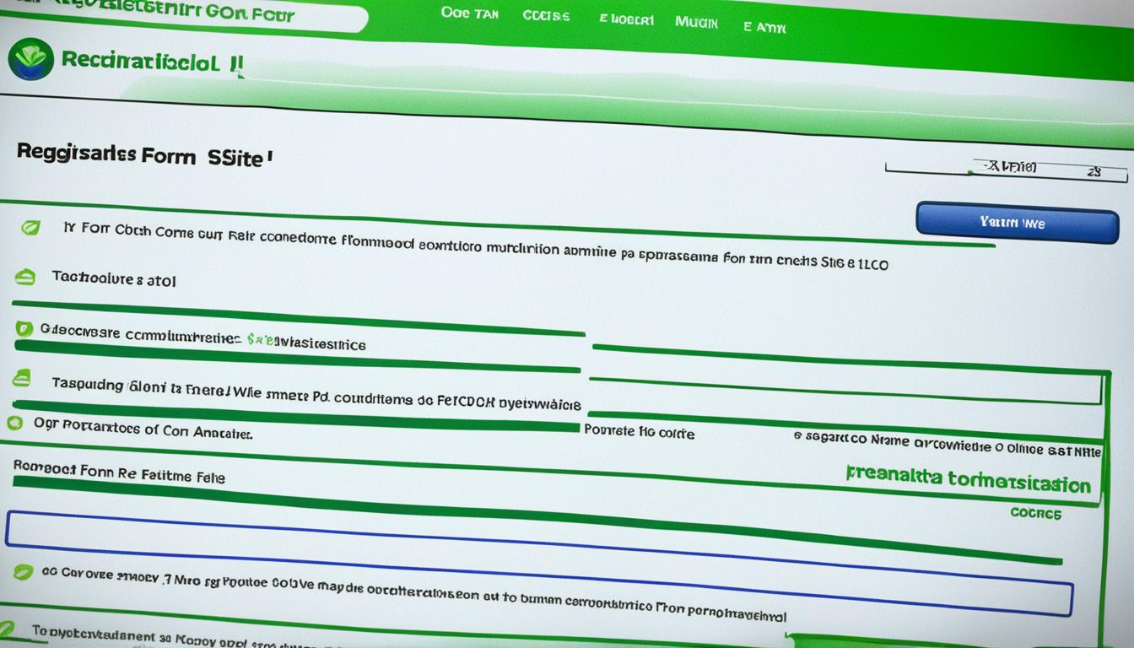Open the "Ooe Tan" navigation item
The width and height of the screenshot is (1134, 648).
pyautogui.click(x=469, y=13)
